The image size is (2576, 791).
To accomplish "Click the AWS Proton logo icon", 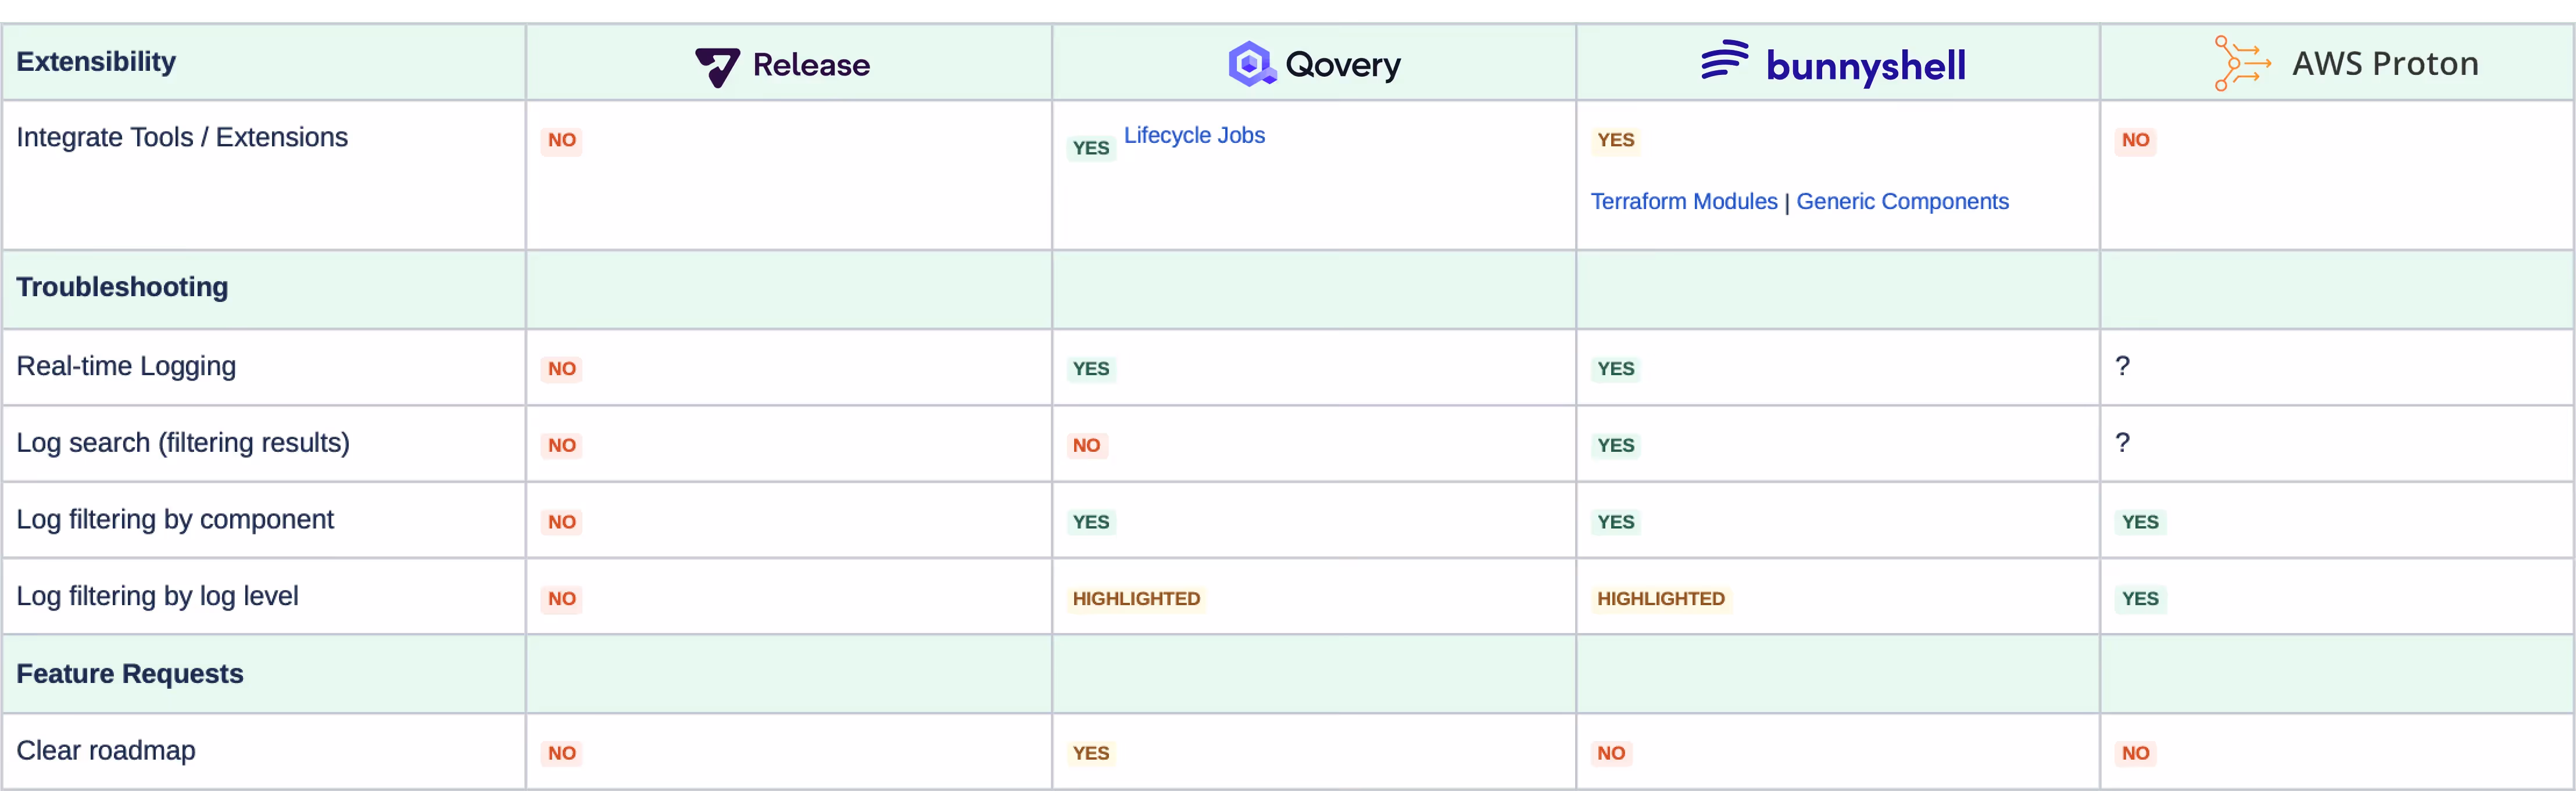I will point(2242,63).
